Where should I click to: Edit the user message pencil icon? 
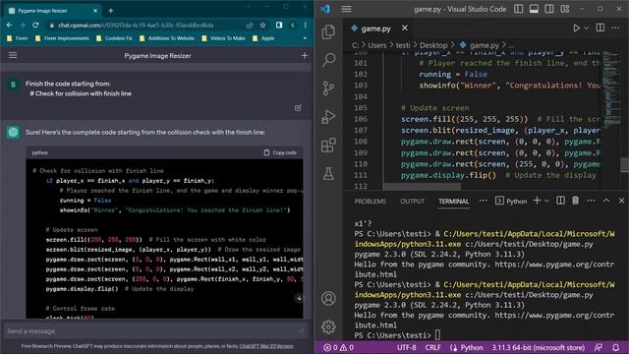298,107
